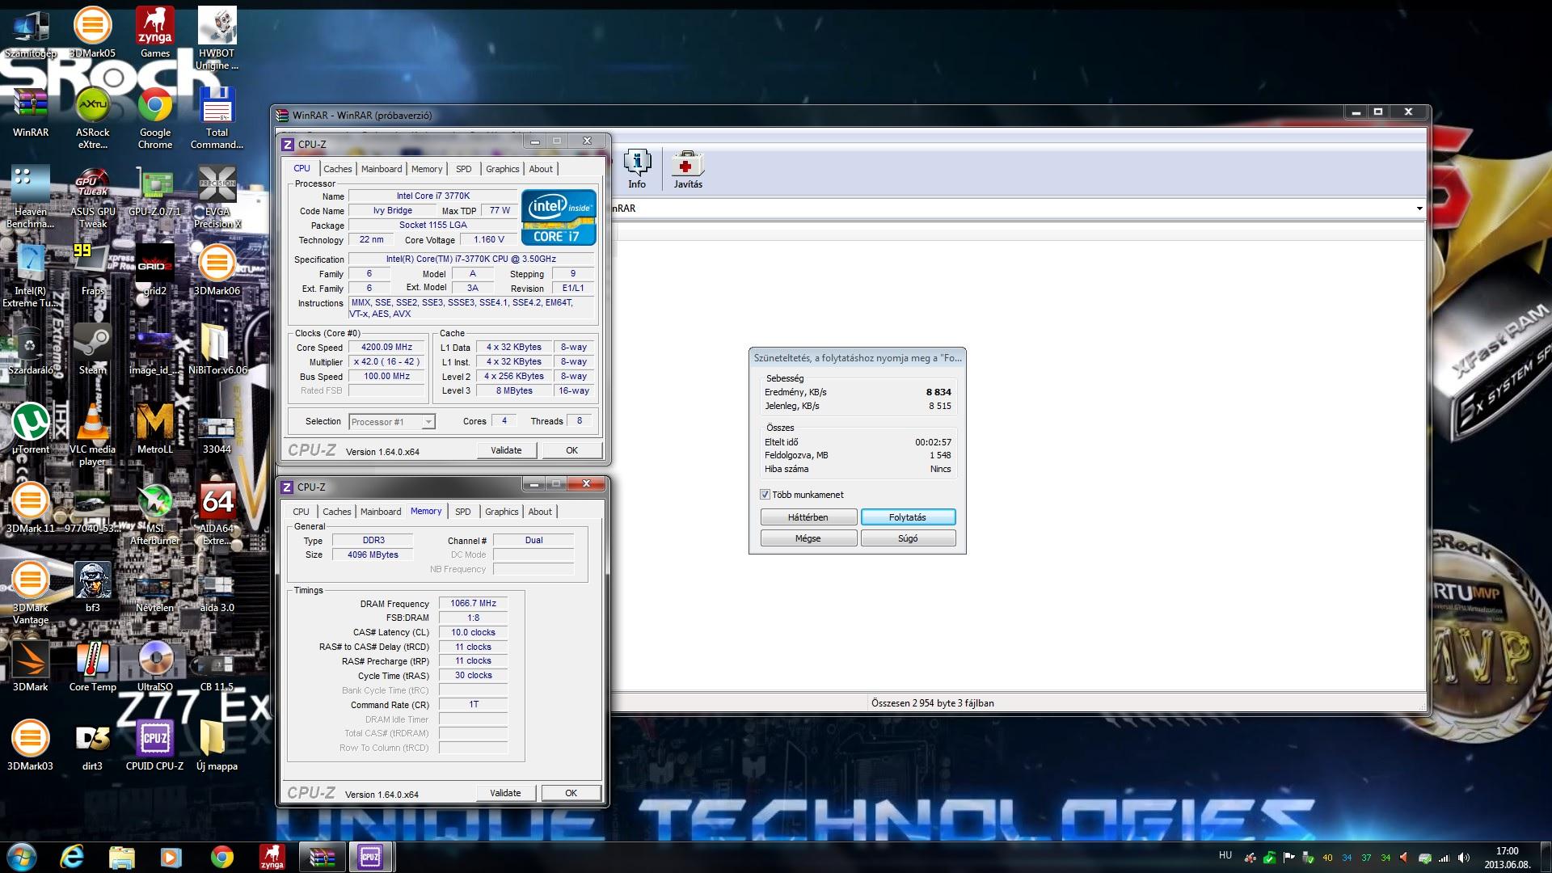This screenshot has width=1552, height=873.
Task: Click the Háttérben button
Action: (x=808, y=517)
